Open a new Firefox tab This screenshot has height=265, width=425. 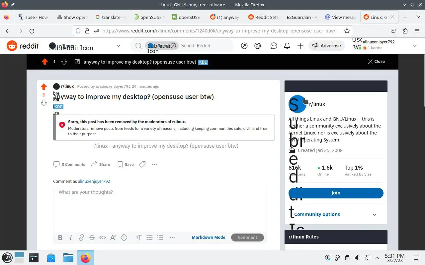tap(405, 17)
